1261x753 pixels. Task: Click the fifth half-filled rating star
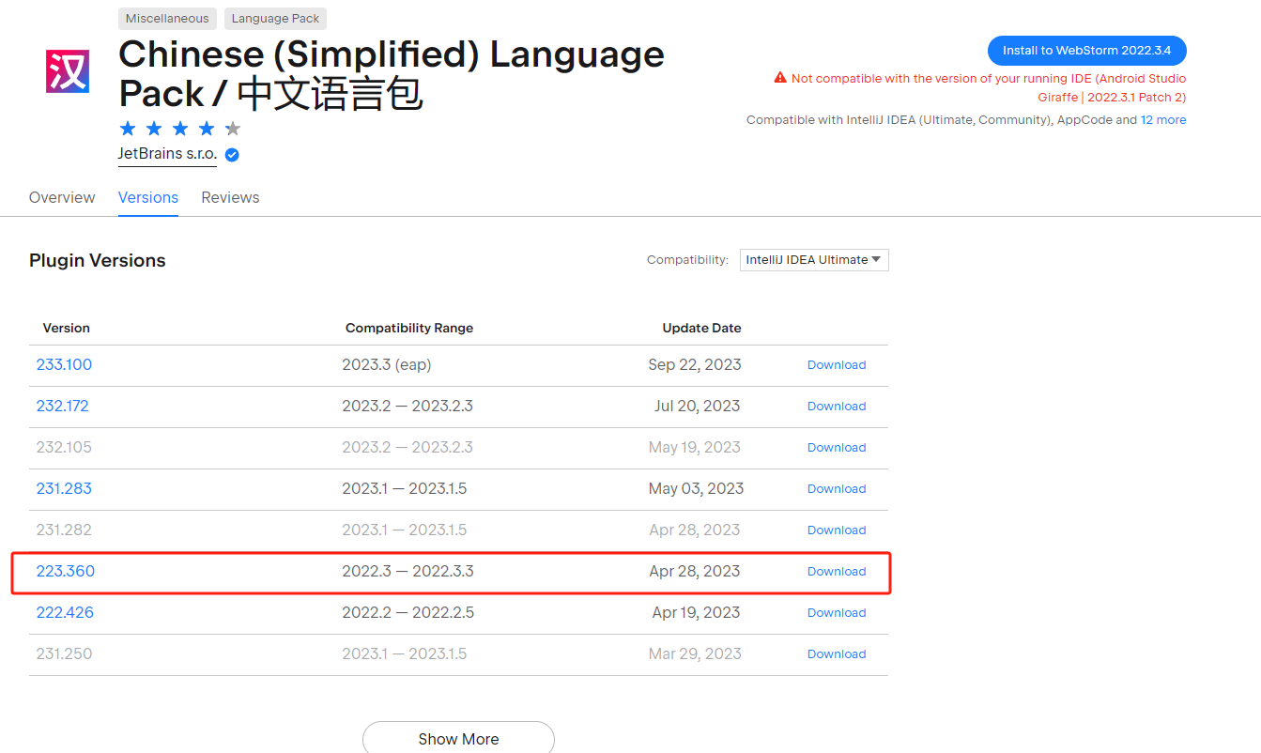pyautogui.click(x=233, y=129)
